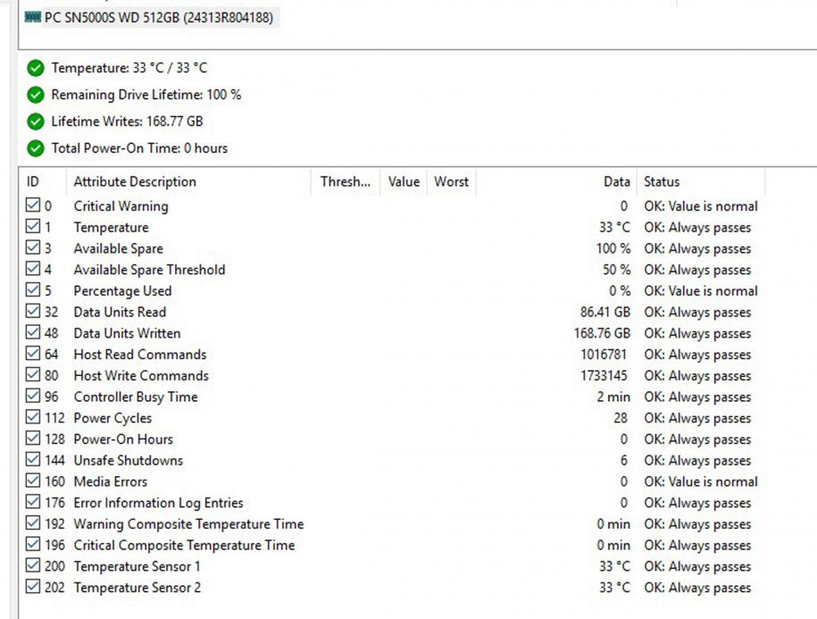Image resolution: width=817 pixels, height=619 pixels.
Task: Sort the list by Status column
Action: coord(662,181)
